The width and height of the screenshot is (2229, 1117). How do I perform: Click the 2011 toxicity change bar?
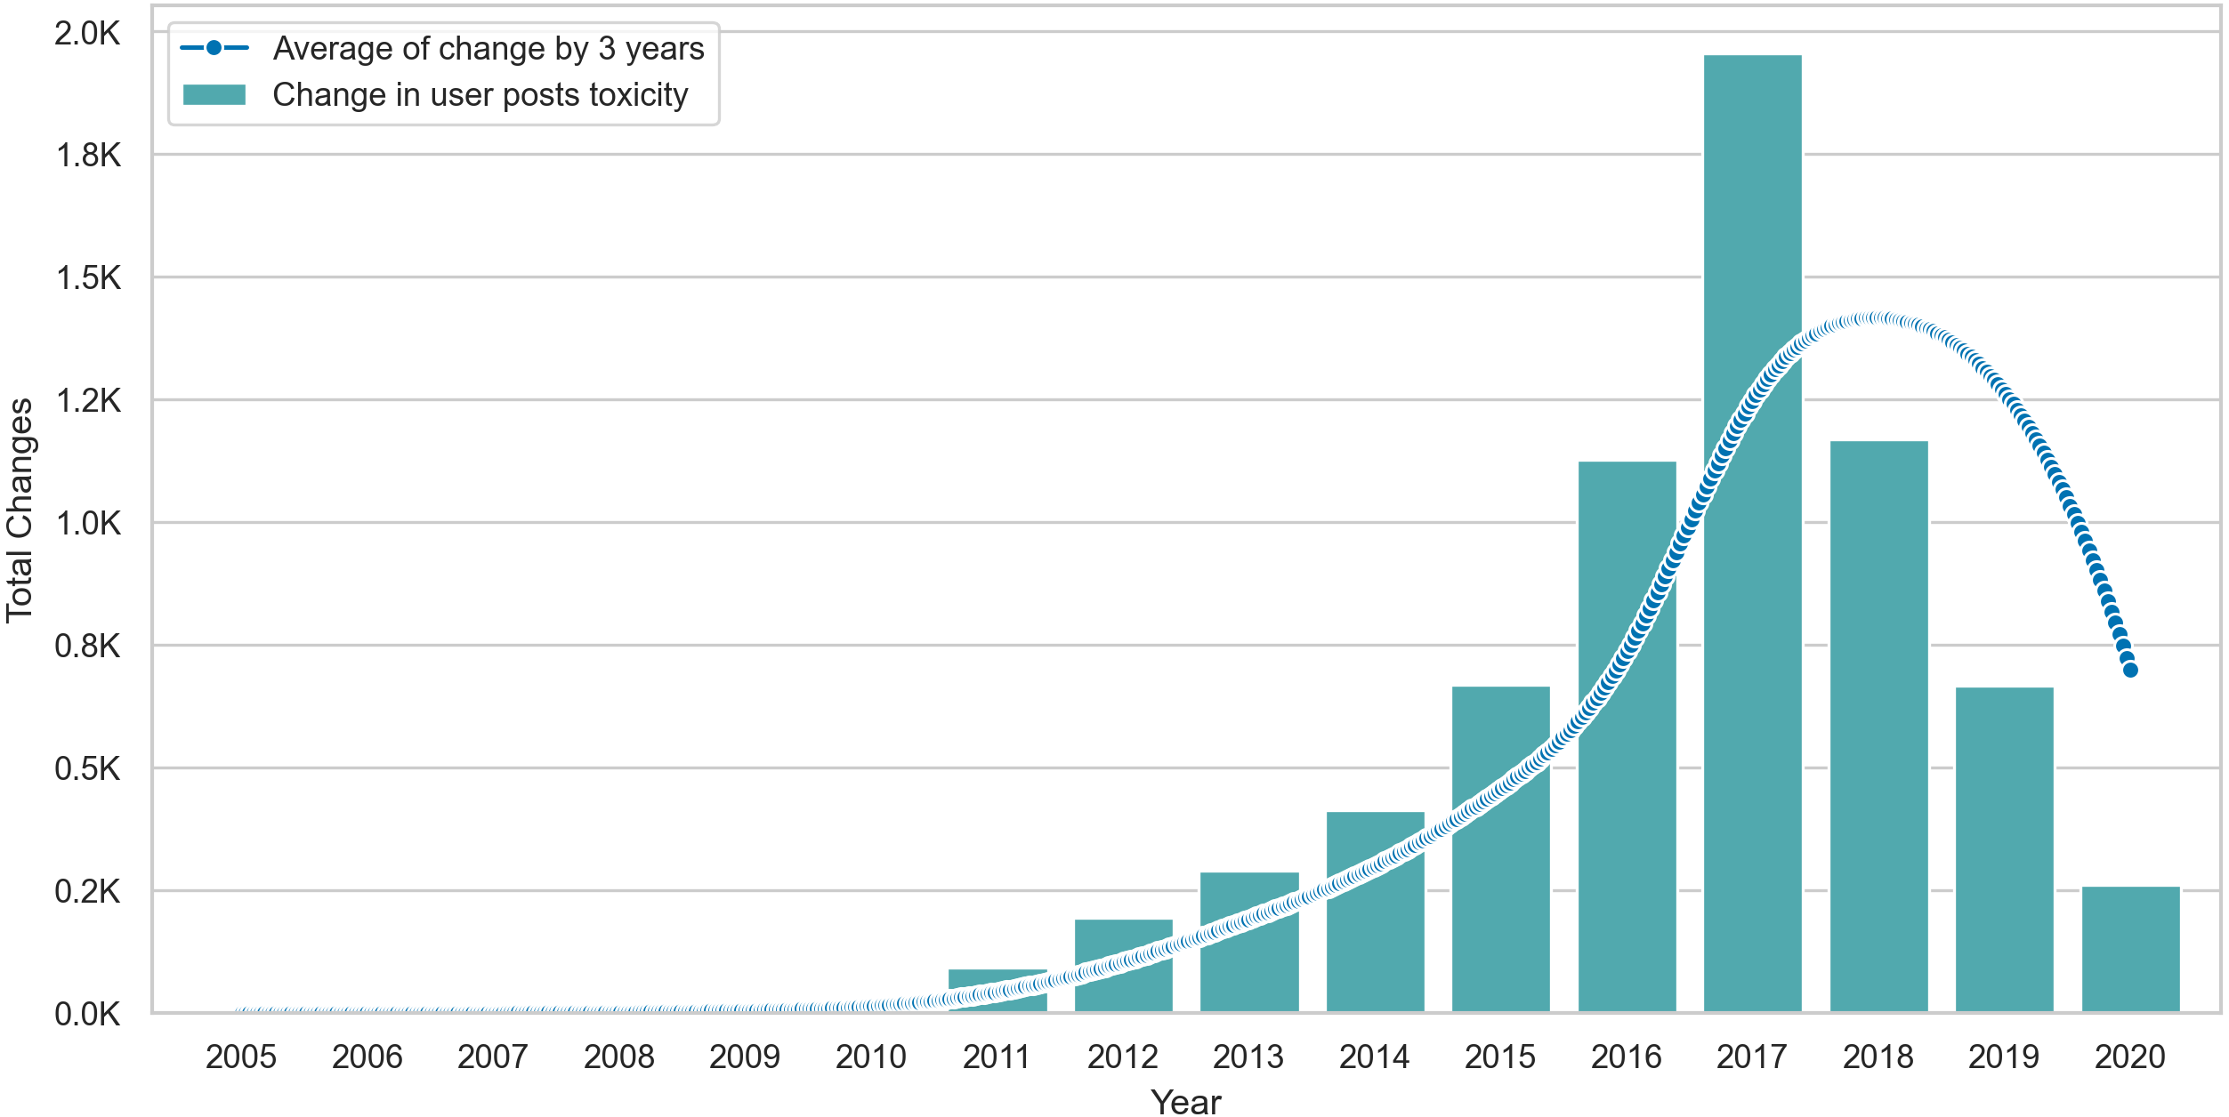(x=997, y=991)
